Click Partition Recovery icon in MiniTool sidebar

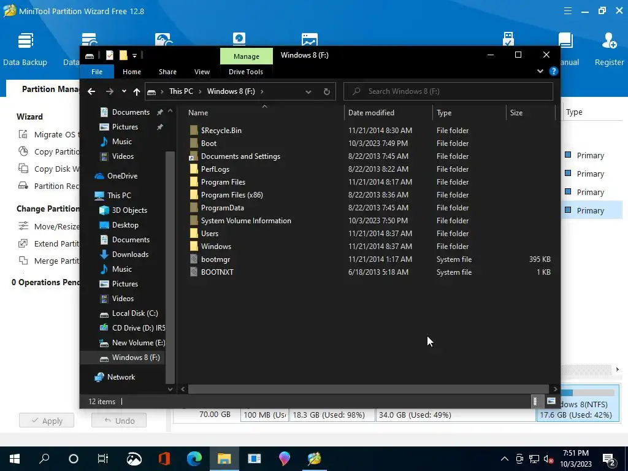pos(23,186)
